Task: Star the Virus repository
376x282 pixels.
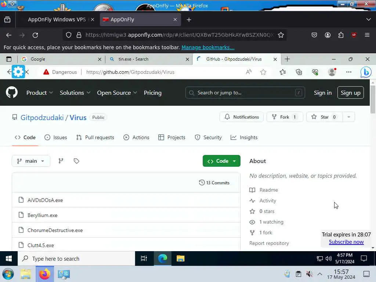Action: pyautogui.click(x=325, y=117)
